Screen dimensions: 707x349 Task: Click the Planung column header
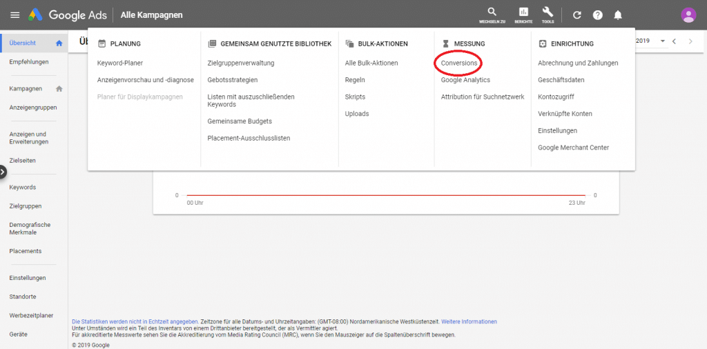point(119,43)
